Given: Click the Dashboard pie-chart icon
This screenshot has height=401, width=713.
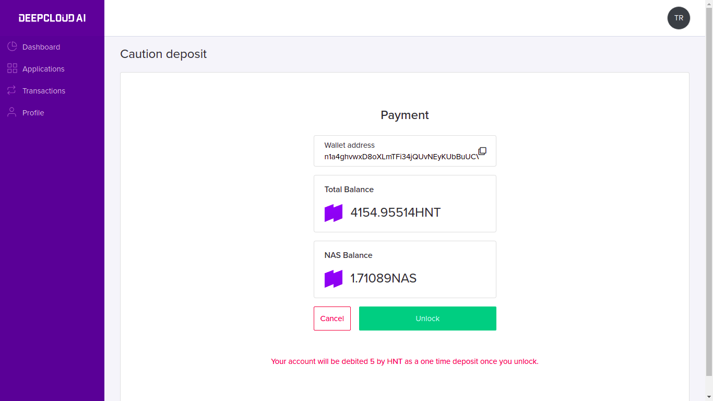Looking at the screenshot, I should coord(12,46).
